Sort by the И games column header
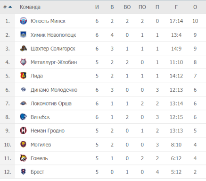The image size is (206, 181). coord(97,7)
